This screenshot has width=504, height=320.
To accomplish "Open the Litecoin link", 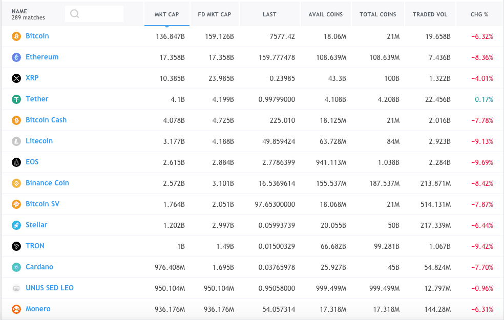I will 39,141.
